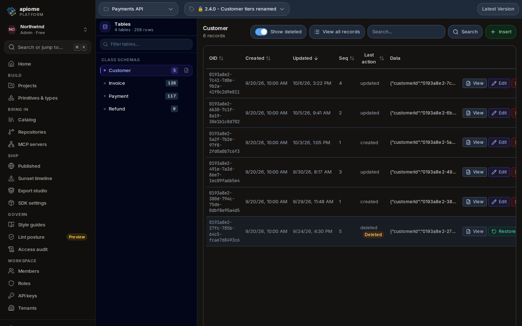Click the Tables database icon

[105, 27]
